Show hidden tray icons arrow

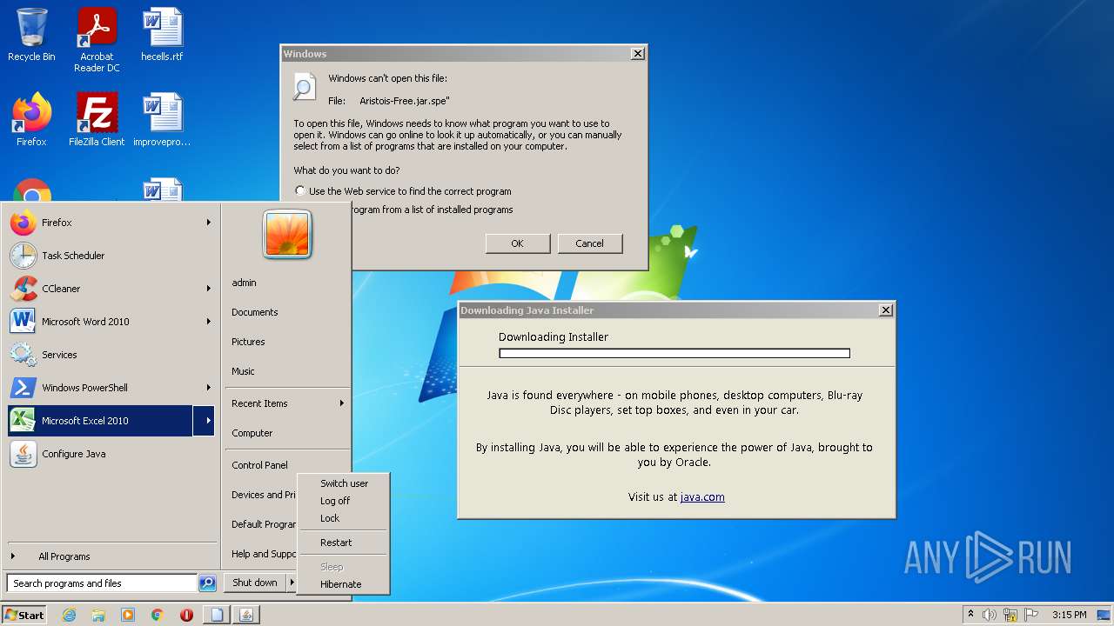point(970,615)
